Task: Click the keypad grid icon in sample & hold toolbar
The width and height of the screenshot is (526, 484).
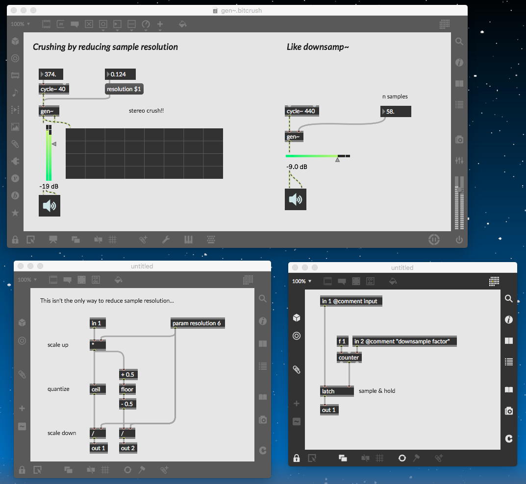Action: [x=494, y=281]
